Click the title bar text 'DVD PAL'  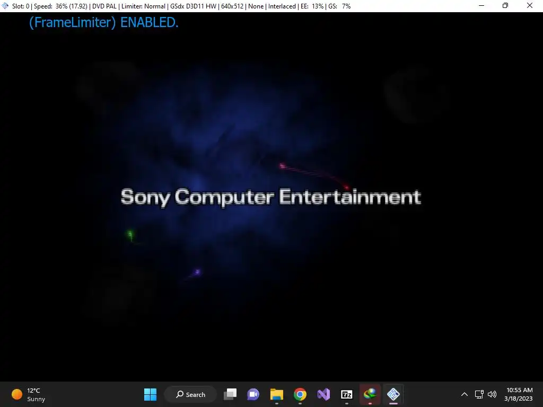point(104,6)
